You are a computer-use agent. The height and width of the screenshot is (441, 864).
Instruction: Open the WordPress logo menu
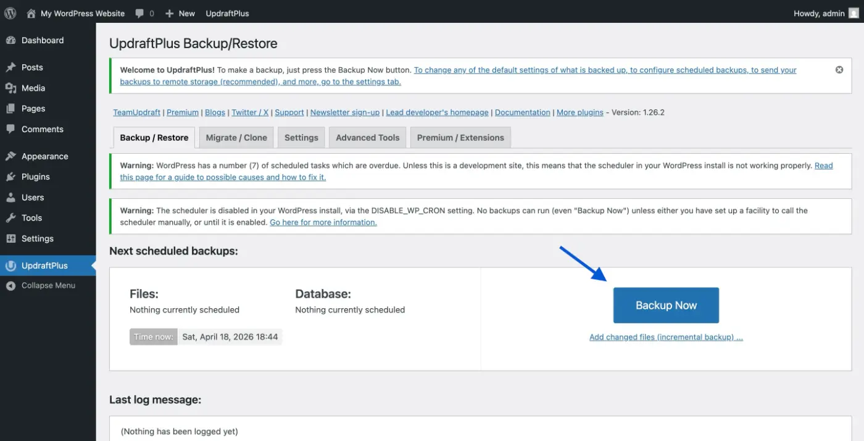click(x=10, y=13)
